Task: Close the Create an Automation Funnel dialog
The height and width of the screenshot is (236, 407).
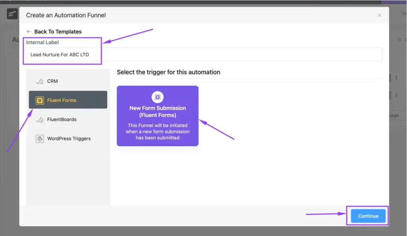Action: coord(379,15)
